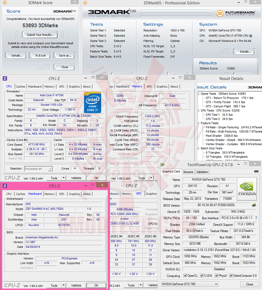Screen dimensions: 262x290
Task: Click the Core Speed 4713.90 MHz field
Action: point(36,144)
